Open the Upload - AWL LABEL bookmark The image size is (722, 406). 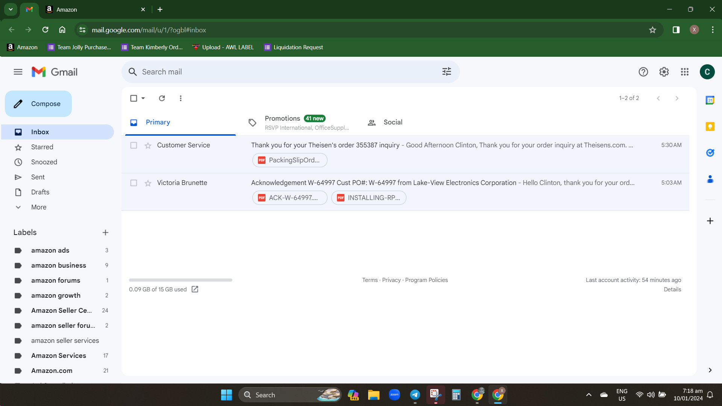click(223, 47)
